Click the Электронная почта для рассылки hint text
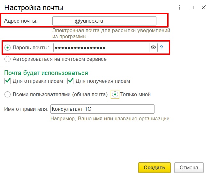 pyautogui.click(x=111, y=33)
